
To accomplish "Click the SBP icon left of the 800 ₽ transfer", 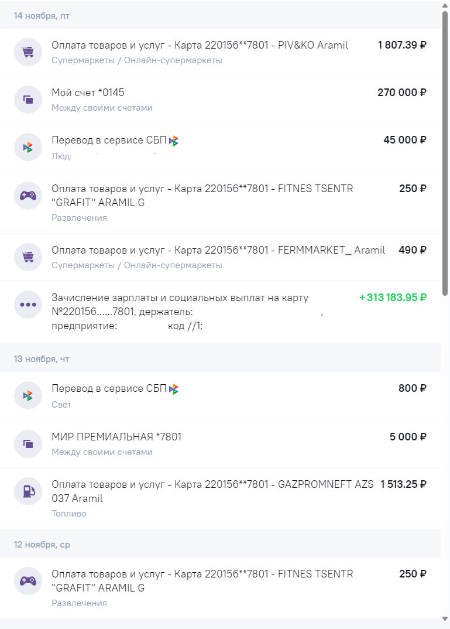I will 28,395.
